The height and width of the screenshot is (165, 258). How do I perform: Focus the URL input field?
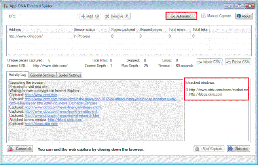49,16
